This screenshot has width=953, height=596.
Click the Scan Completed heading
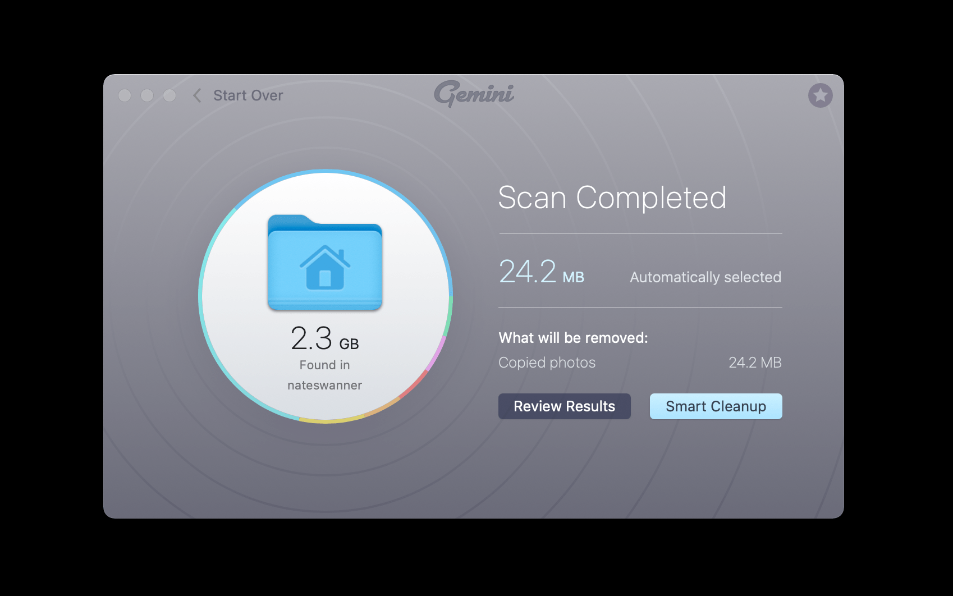coord(612,198)
